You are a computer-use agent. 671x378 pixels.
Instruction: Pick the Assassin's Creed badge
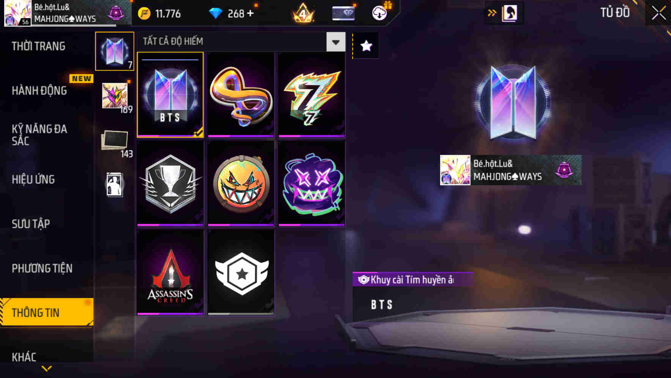[x=170, y=272]
